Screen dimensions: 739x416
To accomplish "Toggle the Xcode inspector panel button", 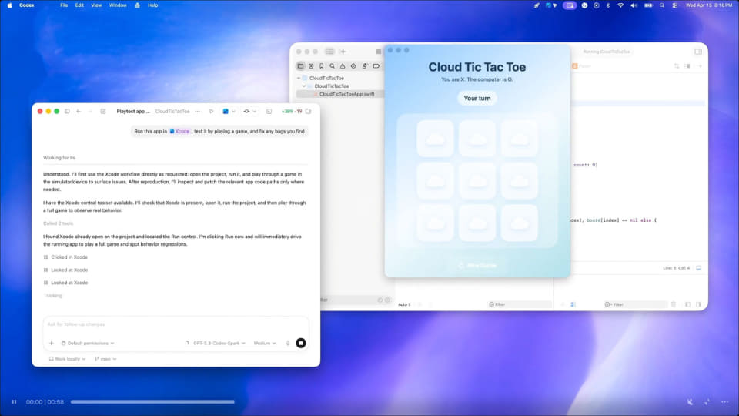I will [698, 52].
